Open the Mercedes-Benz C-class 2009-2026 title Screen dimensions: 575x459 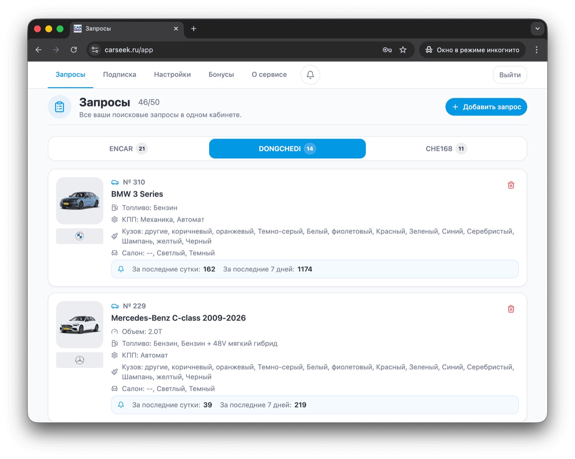[178, 318]
